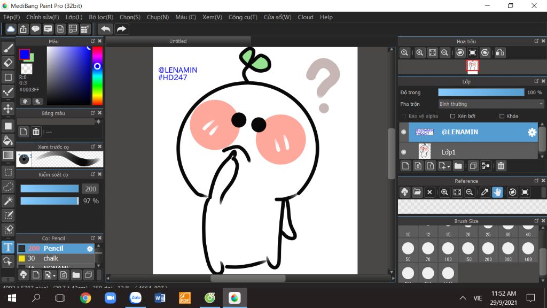Screen dimensions: 547x308
Task: Hide the Lớp1 layer
Action: click(404, 152)
